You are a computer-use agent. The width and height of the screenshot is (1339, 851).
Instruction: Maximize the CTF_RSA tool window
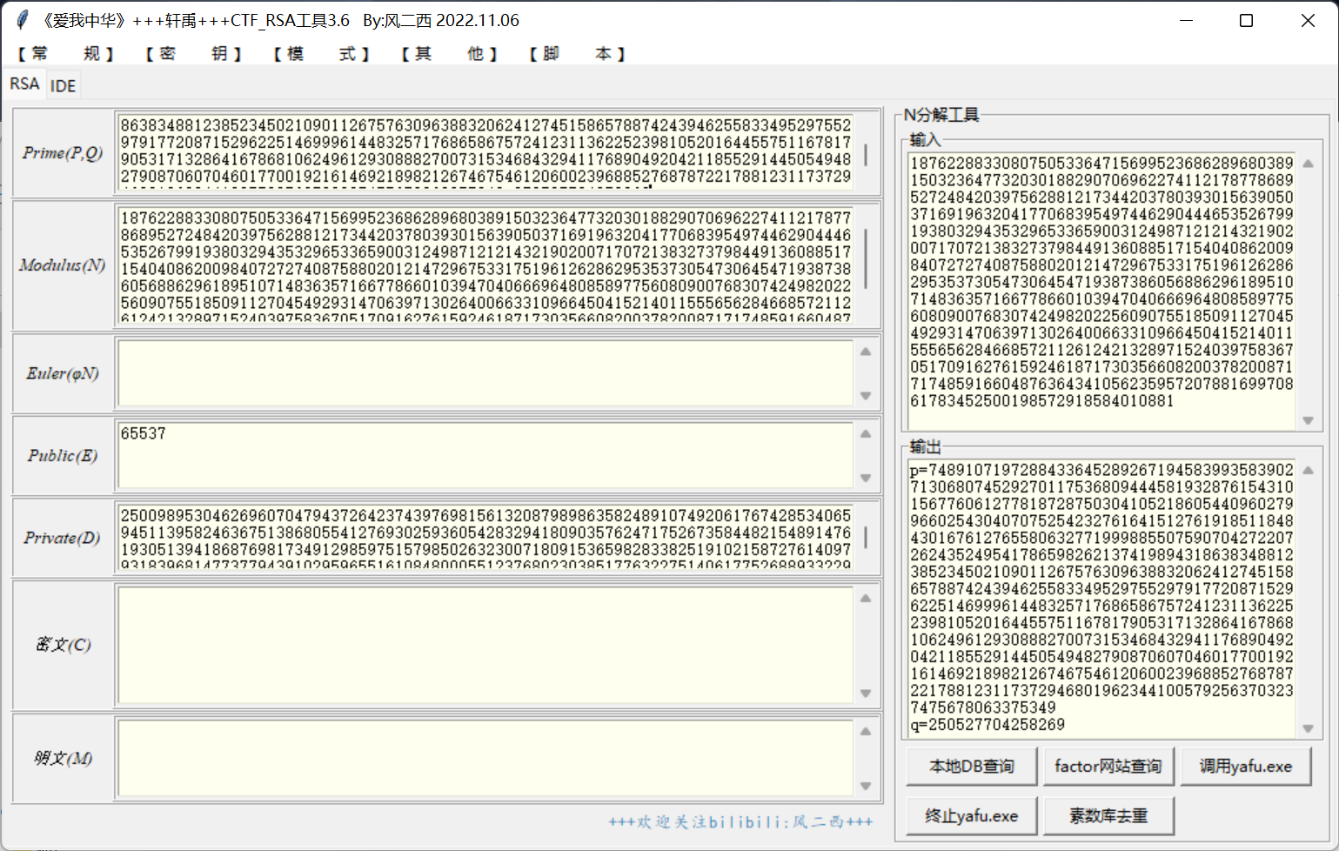(1246, 20)
